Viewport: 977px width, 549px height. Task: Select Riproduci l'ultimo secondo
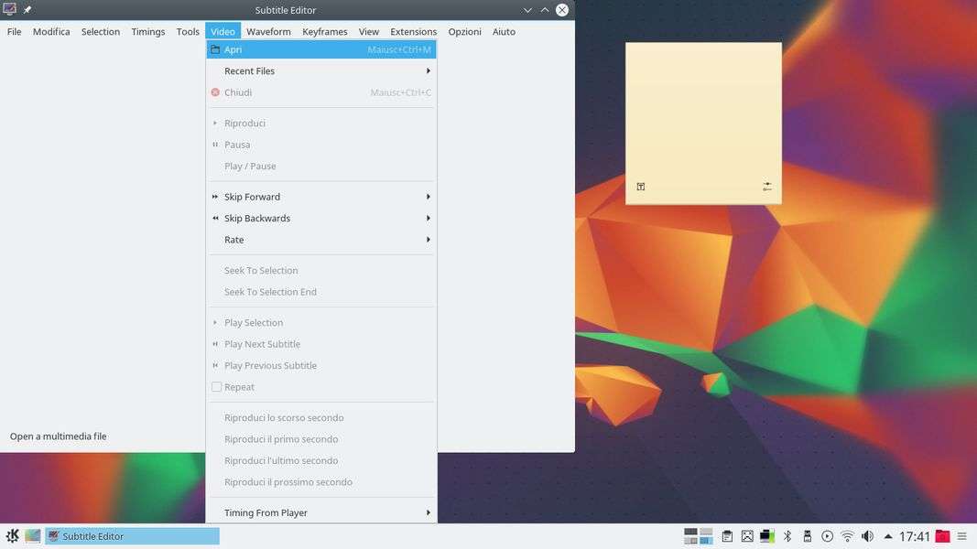click(320, 460)
